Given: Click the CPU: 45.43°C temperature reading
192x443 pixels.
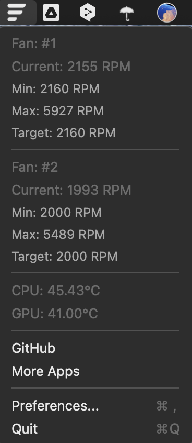Looking at the screenshot, I should pos(56,291).
